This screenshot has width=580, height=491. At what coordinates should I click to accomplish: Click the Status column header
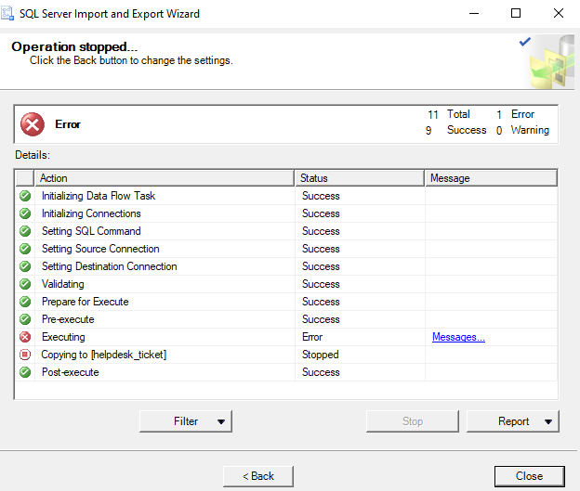360,178
